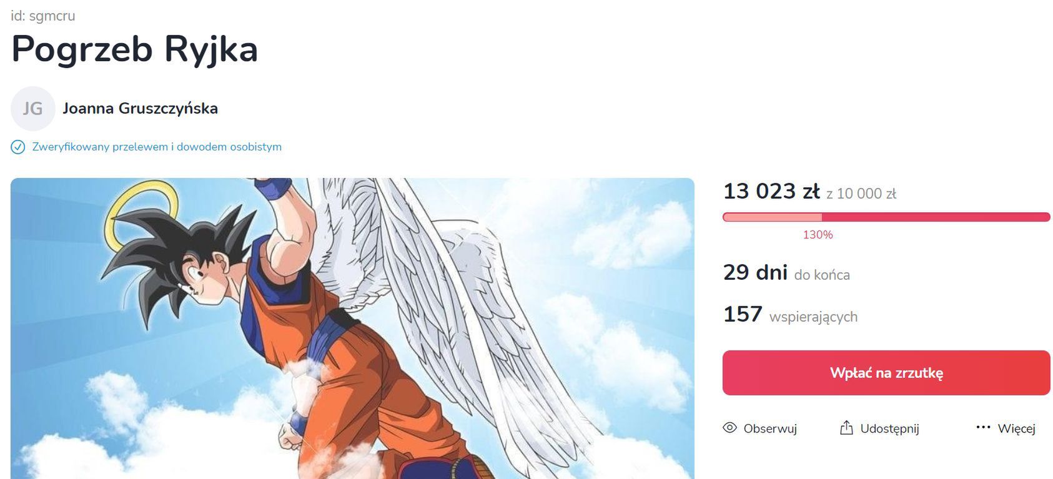
Task: Click the Obserwuj text label
Action: pyautogui.click(x=770, y=428)
